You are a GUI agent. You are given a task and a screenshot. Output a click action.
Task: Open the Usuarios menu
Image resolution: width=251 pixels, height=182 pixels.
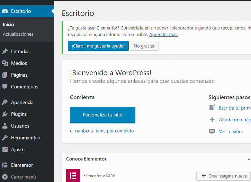20,126
